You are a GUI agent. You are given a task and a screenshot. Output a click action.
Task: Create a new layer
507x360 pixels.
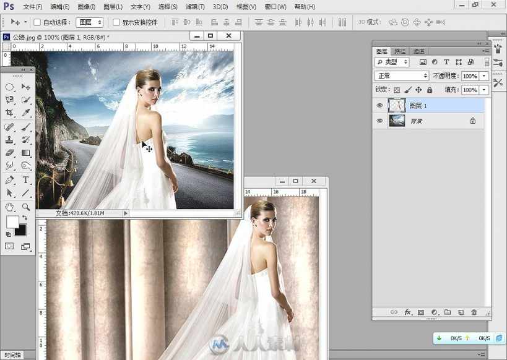[461, 312]
